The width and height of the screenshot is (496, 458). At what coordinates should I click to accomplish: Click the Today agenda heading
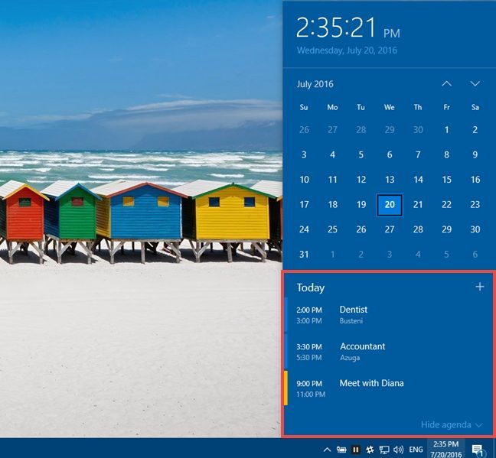(311, 288)
